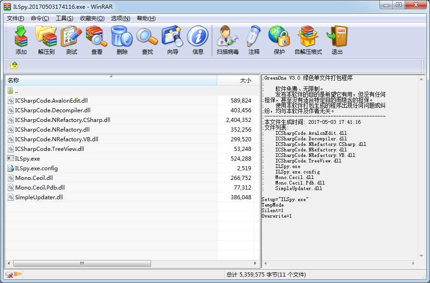Image resolution: width=430 pixels, height=283 pixels.
Task: Go up one level via folder arrow icon
Action: (14, 65)
